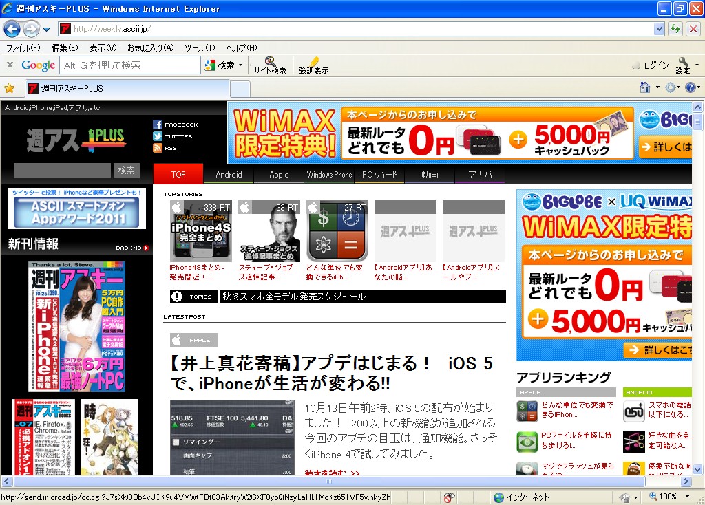Click the サイト内検索 toolbar icon
This screenshot has width=705, height=505.
(270, 65)
